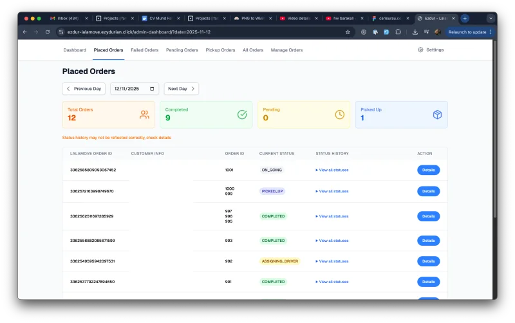Open the calendar picker in date field

tap(152, 89)
